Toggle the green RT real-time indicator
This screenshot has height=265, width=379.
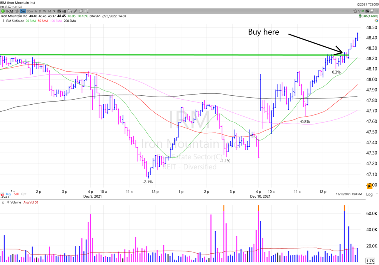[363, 11]
